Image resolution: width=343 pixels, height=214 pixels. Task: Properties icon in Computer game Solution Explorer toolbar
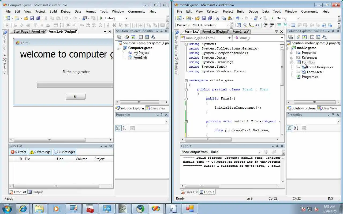[119, 37]
